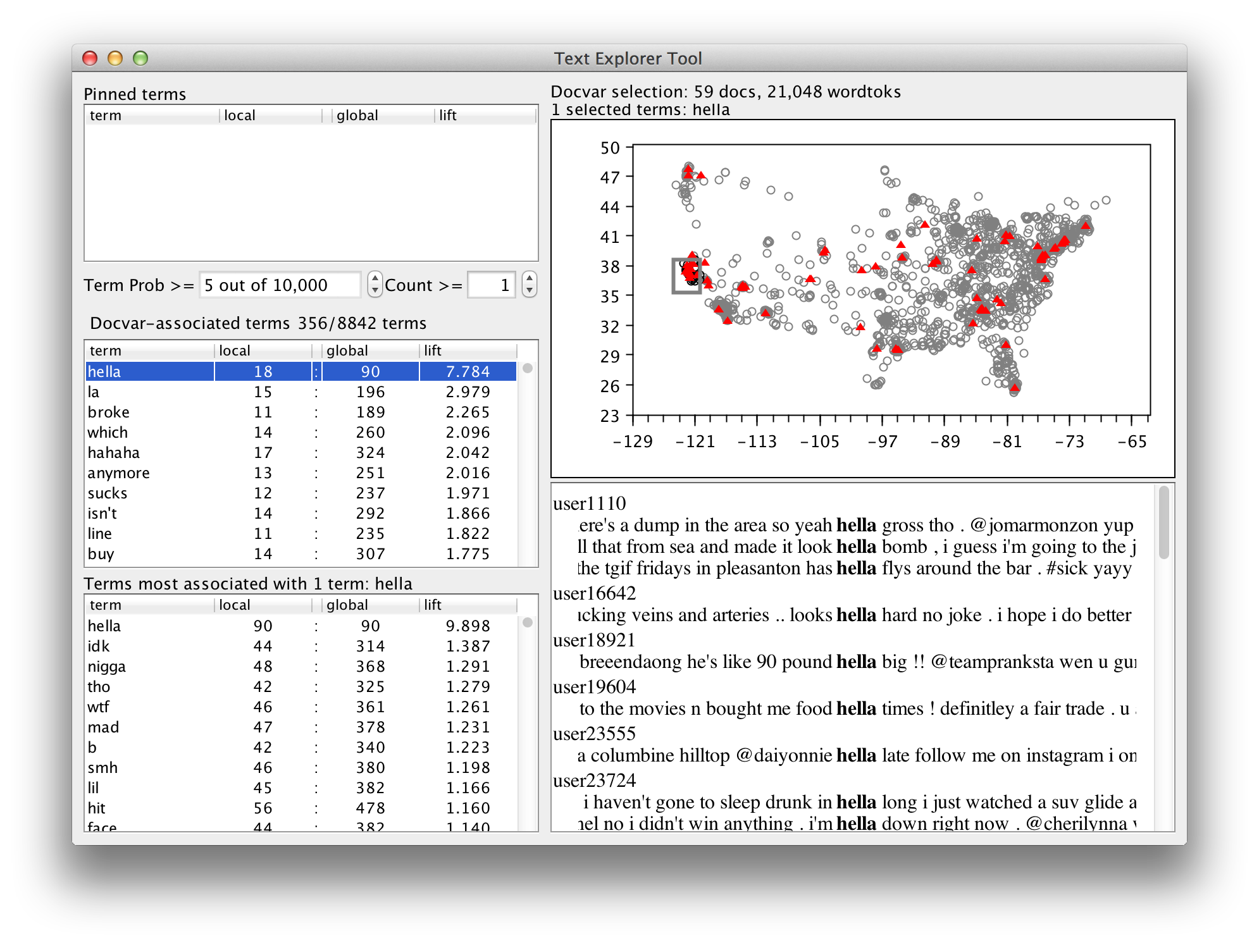Image resolution: width=1259 pixels, height=945 pixels.
Task: Select the 'hahaha' term row
Action: [x=301, y=452]
